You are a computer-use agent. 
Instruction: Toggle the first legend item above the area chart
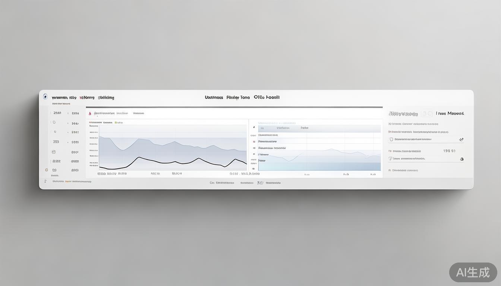95,122
